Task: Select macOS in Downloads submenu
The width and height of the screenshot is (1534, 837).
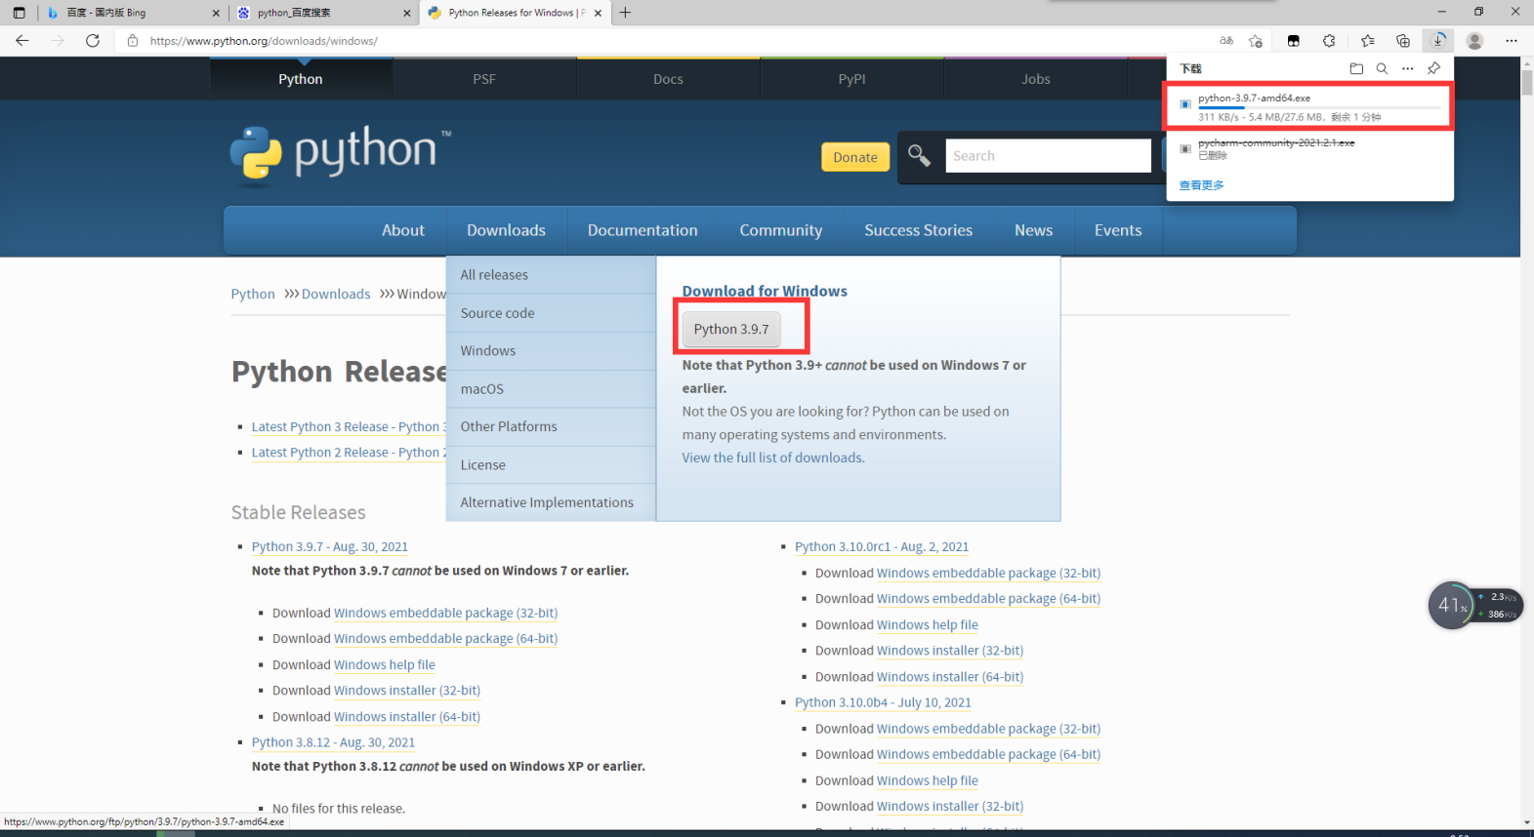Action: 551,389
